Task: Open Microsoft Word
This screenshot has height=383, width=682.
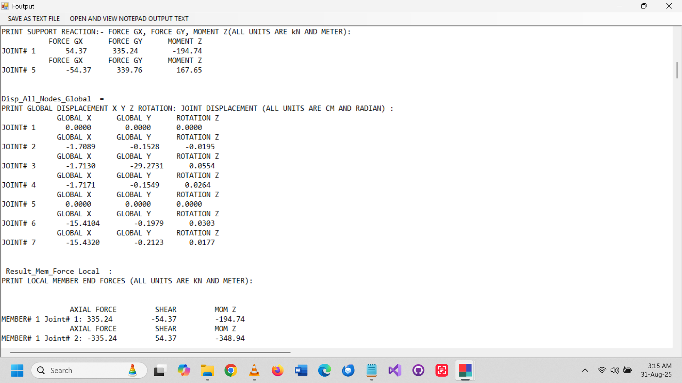Action: click(301, 370)
